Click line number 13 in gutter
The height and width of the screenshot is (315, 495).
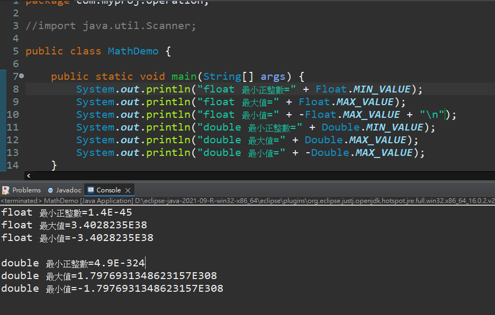point(13,153)
